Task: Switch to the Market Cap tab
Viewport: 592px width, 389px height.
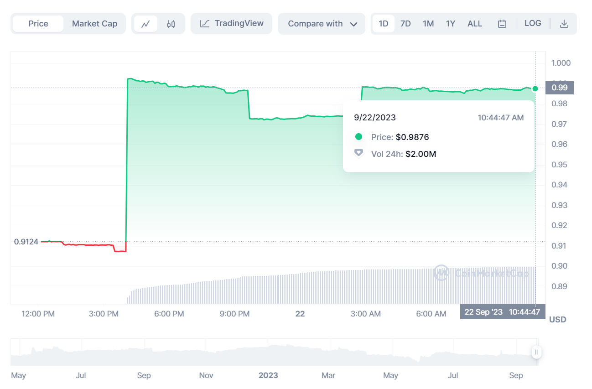Action: pyautogui.click(x=94, y=24)
